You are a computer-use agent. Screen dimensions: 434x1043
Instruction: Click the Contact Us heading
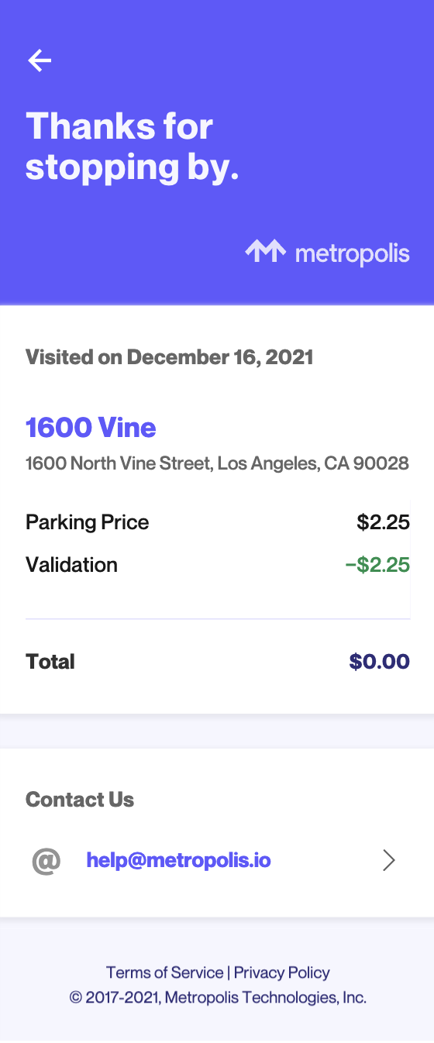[80, 800]
